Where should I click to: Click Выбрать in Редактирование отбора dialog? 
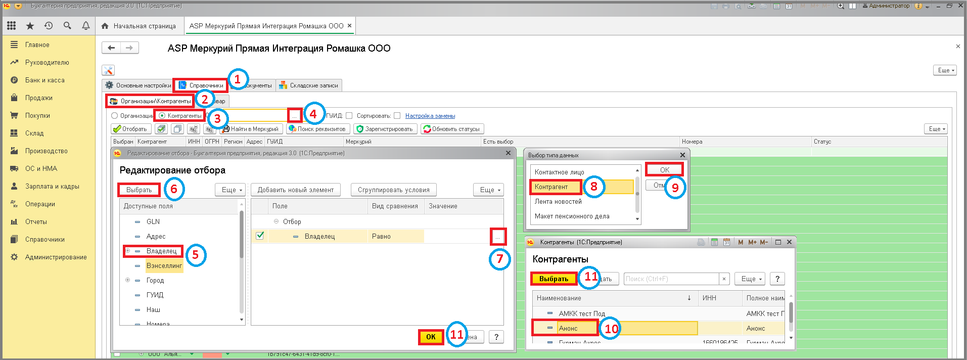[x=139, y=190]
